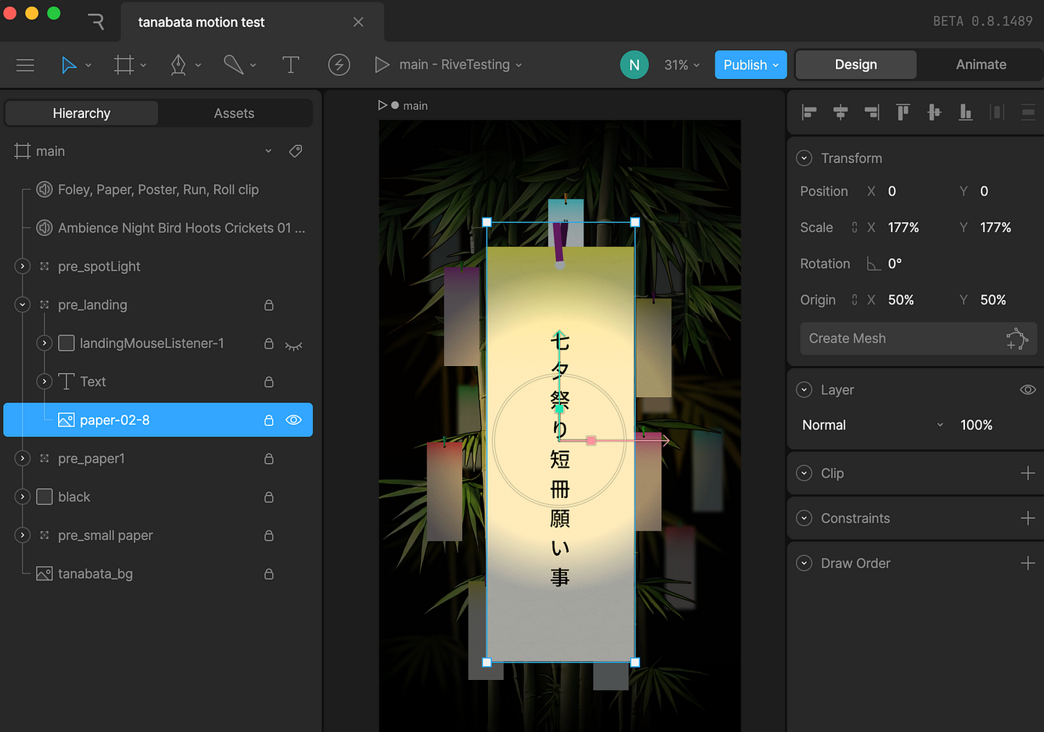The height and width of the screenshot is (732, 1044).
Task: Toggle lock on pre_small paper
Action: [269, 536]
